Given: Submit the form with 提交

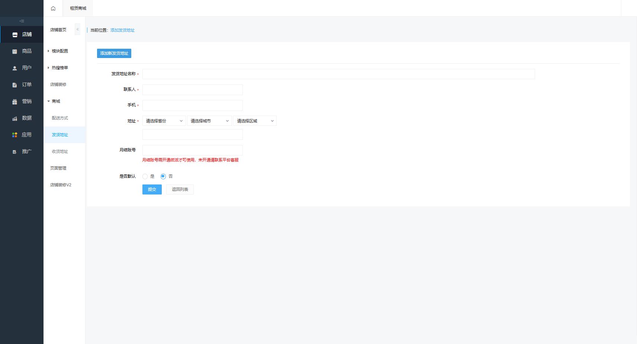Looking at the screenshot, I should coord(152,189).
